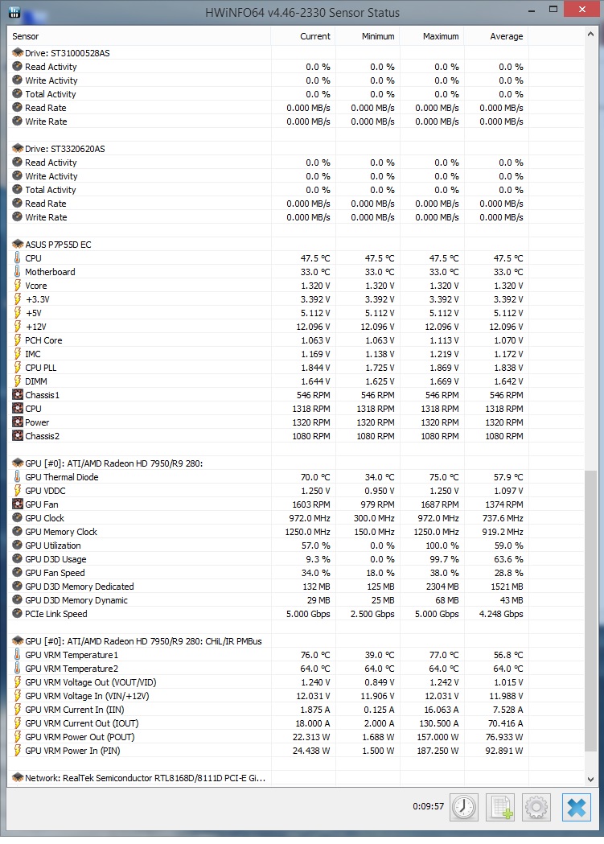The height and width of the screenshot is (844, 604).
Task: Select GPU VRM Current Out (IOUT) row
Action: pyautogui.click(x=296, y=723)
